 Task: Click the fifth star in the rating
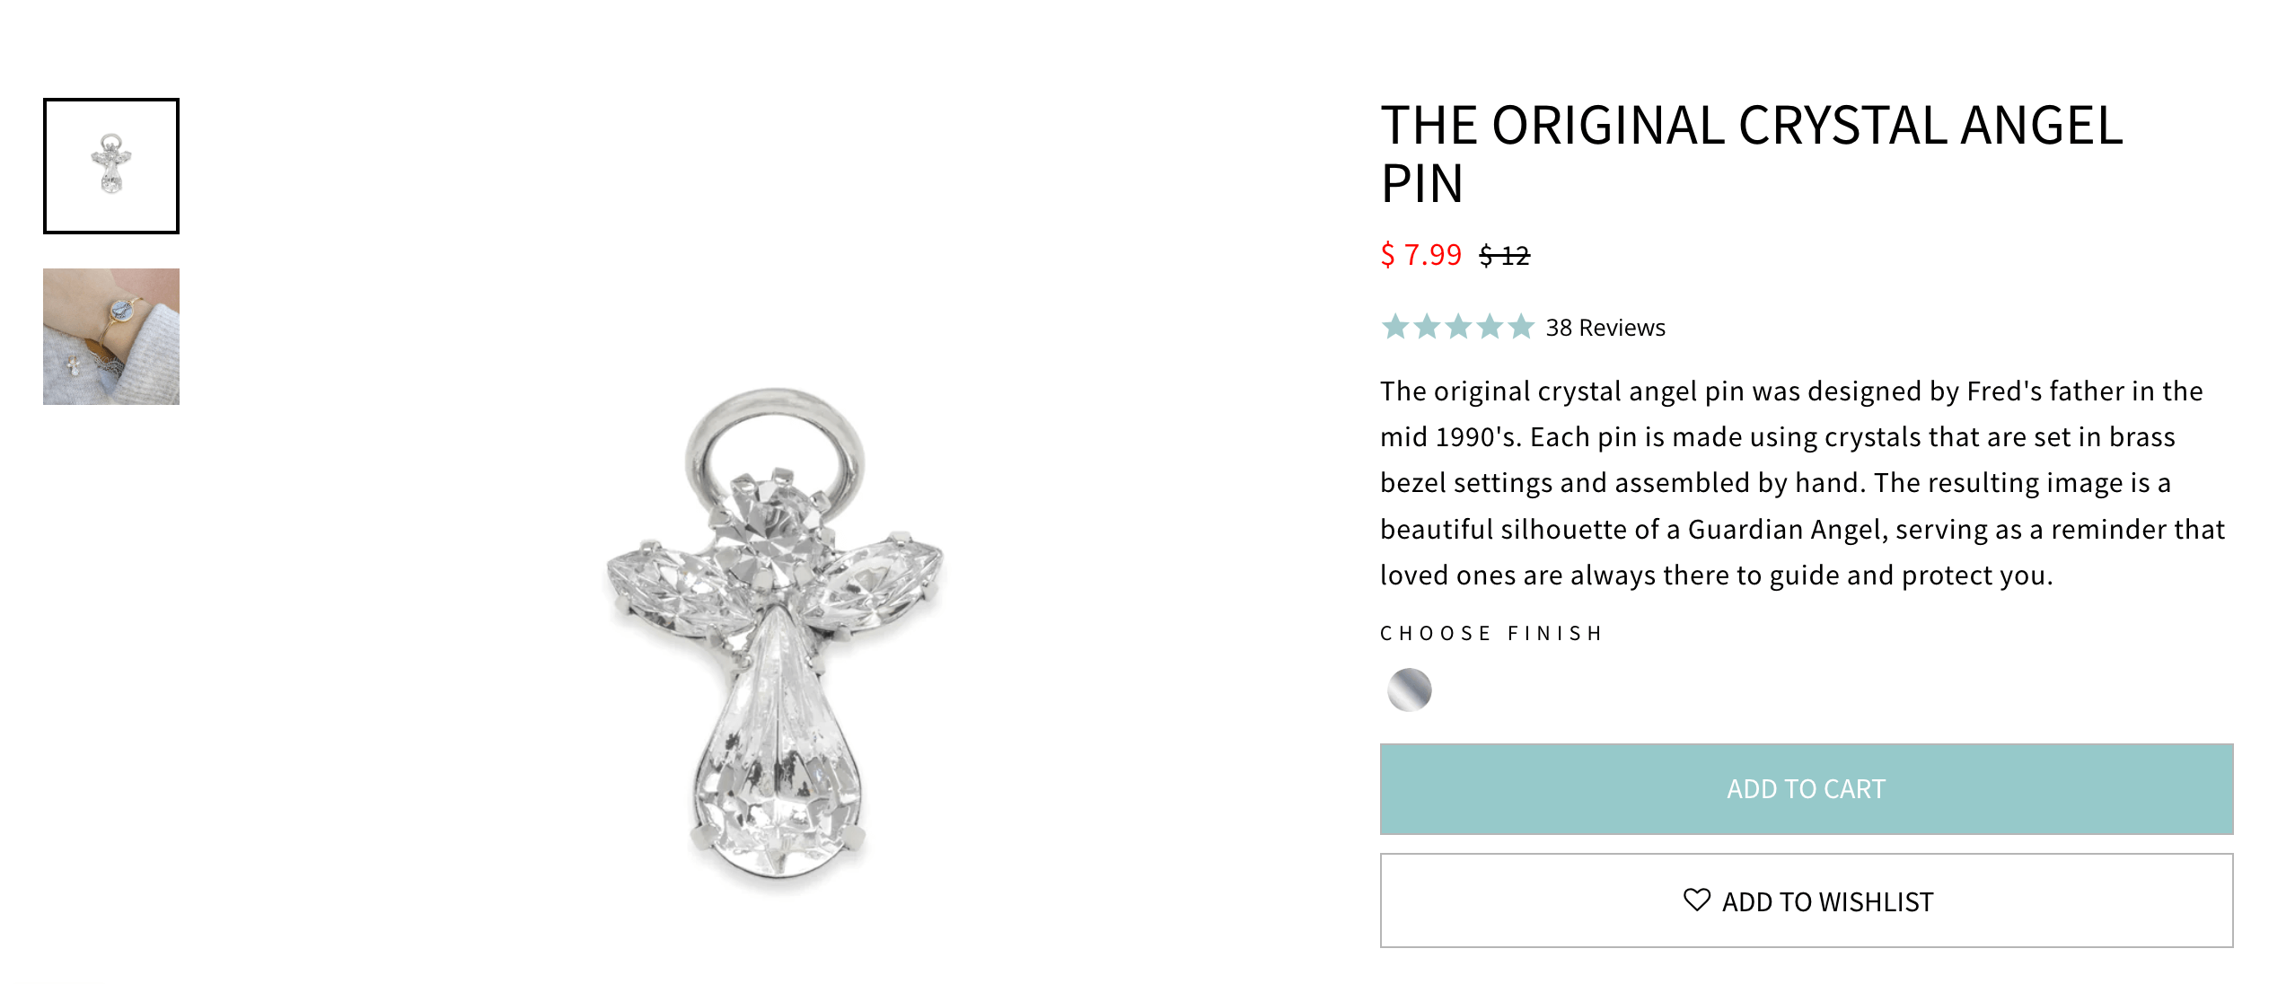[1519, 328]
